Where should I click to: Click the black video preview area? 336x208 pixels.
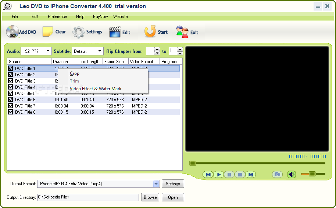tap(257, 99)
